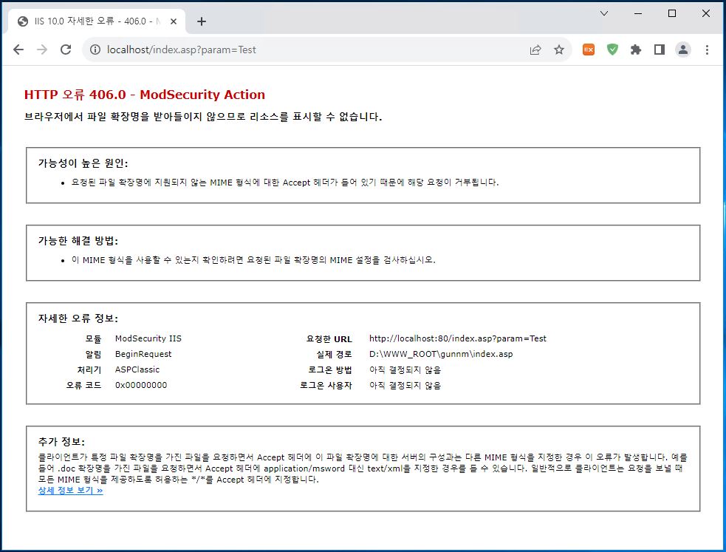This screenshot has height=552, width=726.
Task: Go back to the previous page
Action: pyautogui.click(x=18, y=50)
